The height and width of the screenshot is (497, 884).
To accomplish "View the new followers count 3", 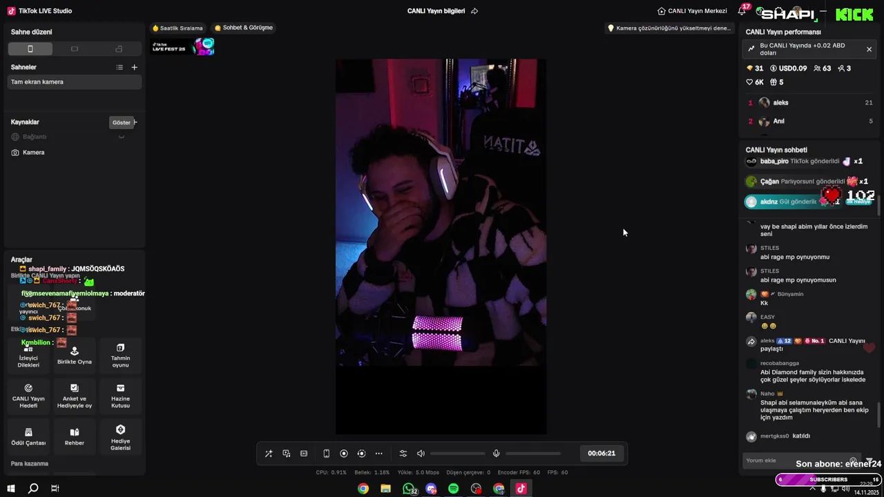I will (844, 68).
